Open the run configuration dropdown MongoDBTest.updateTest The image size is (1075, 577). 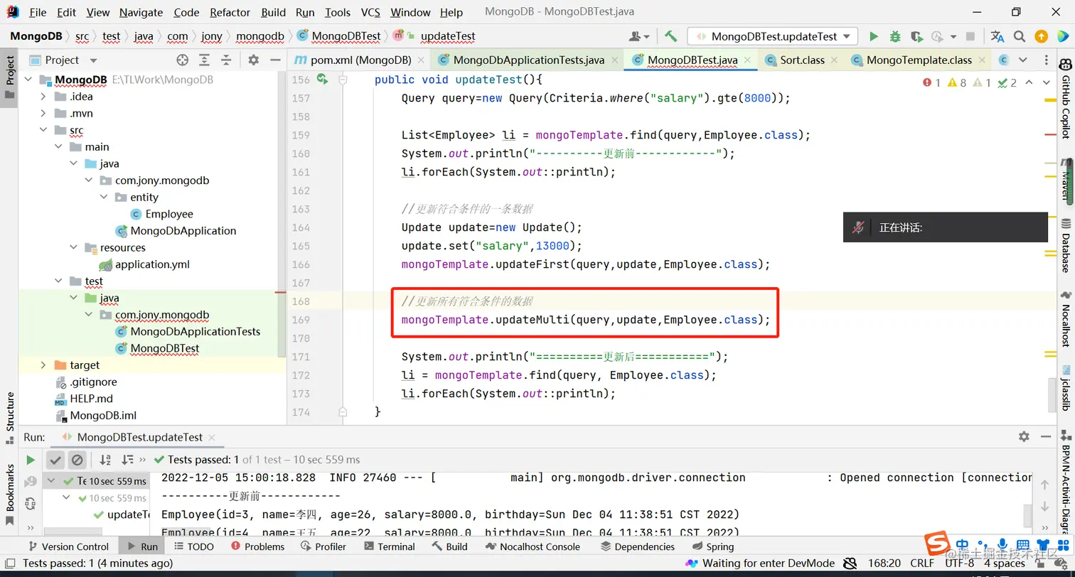click(x=773, y=36)
